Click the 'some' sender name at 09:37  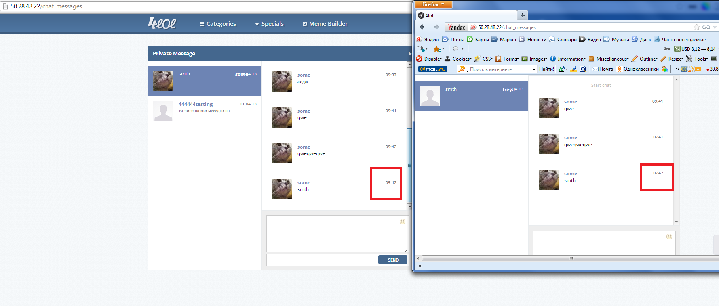tap(304, 75)
